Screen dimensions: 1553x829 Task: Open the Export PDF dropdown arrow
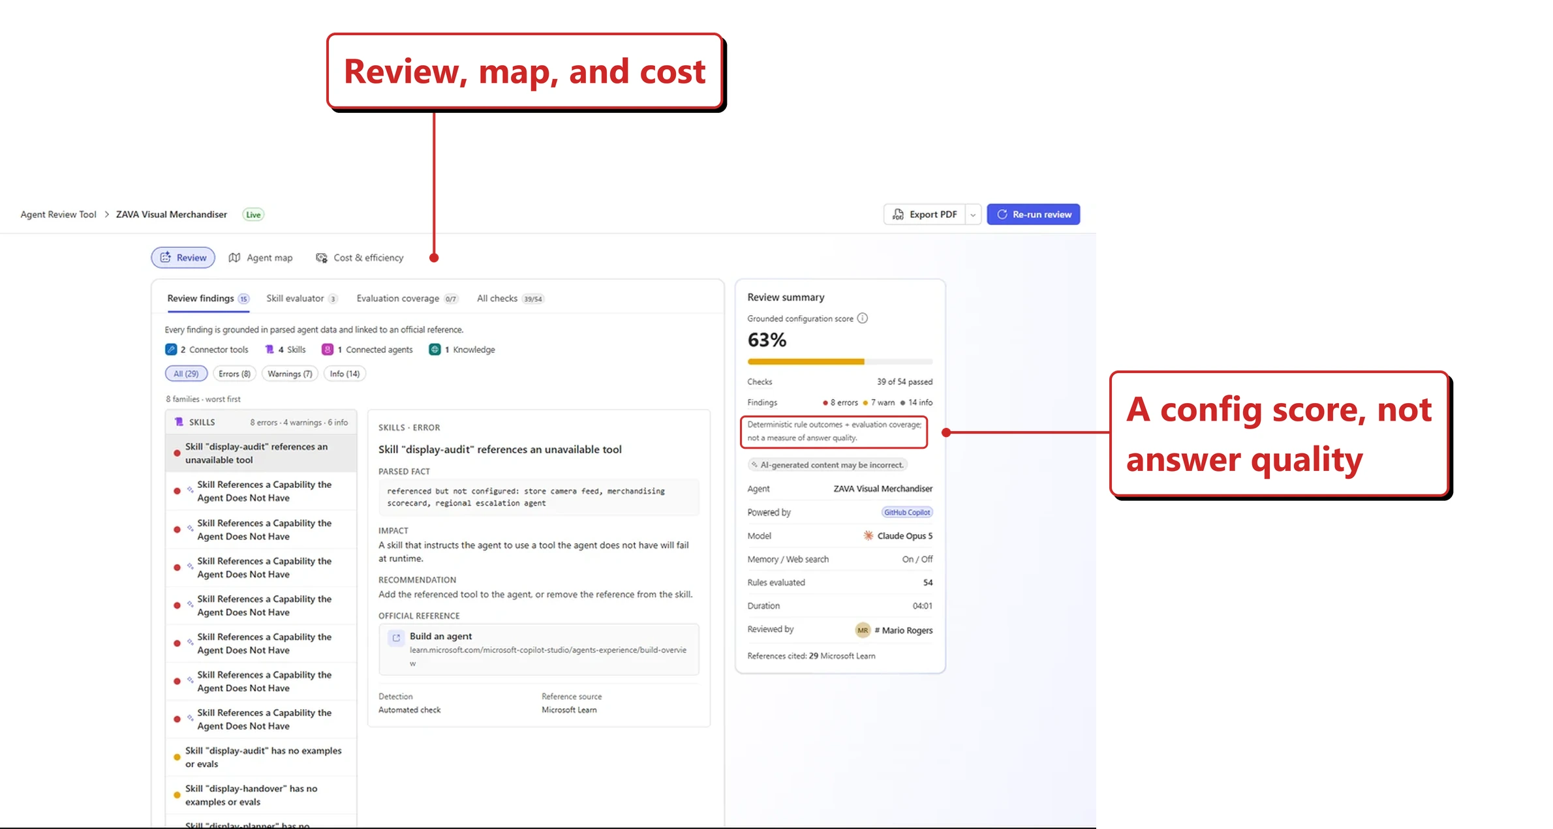click(973, 215)
